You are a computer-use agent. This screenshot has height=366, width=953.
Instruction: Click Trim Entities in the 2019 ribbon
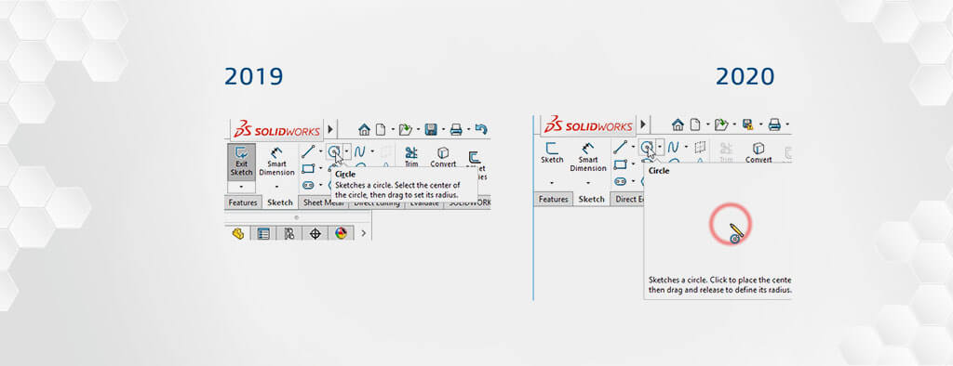[x=411, y=158]
